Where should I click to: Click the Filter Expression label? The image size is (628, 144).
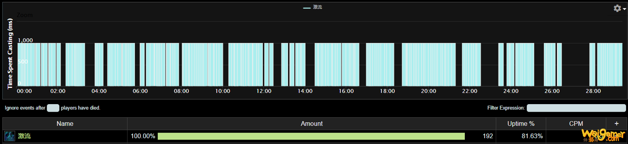pos(506,108)
